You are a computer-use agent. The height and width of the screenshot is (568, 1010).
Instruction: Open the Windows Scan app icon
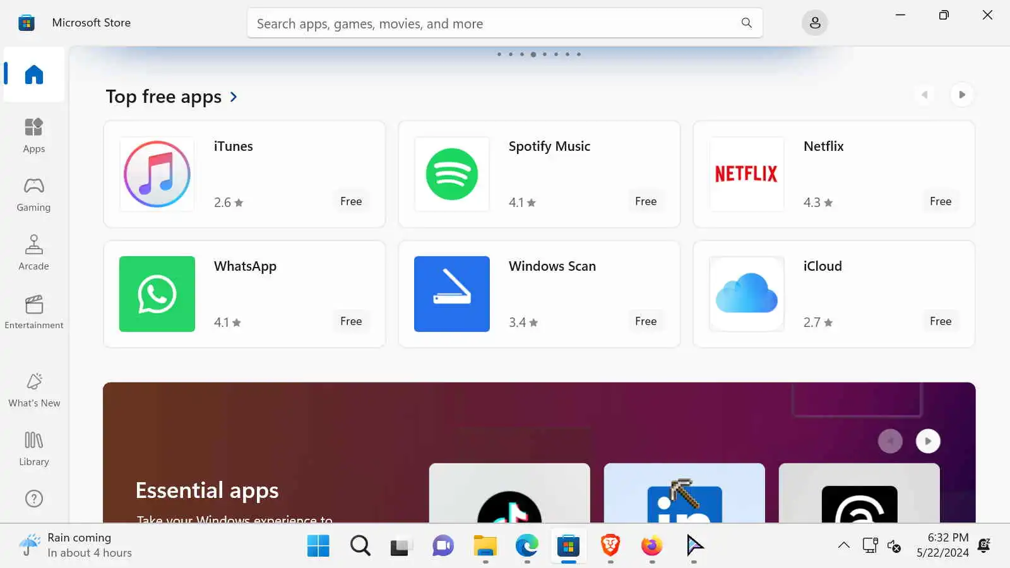[452, 294]
